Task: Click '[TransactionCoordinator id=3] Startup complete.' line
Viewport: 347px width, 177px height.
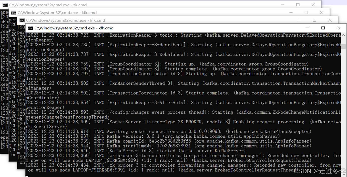Action: (x=183, y=96)
